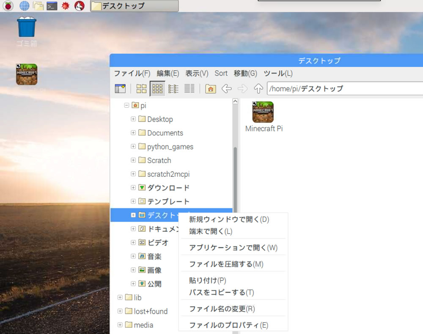Select the デスクトップ taskbar window button
The image size is (423, 334).
click(134, 5)
